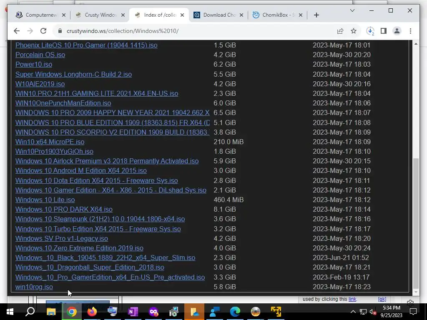Open OneNote from the taskbar

133,312
